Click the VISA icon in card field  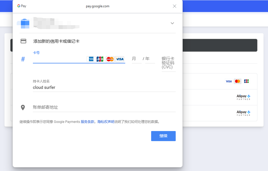coord(120,59)
